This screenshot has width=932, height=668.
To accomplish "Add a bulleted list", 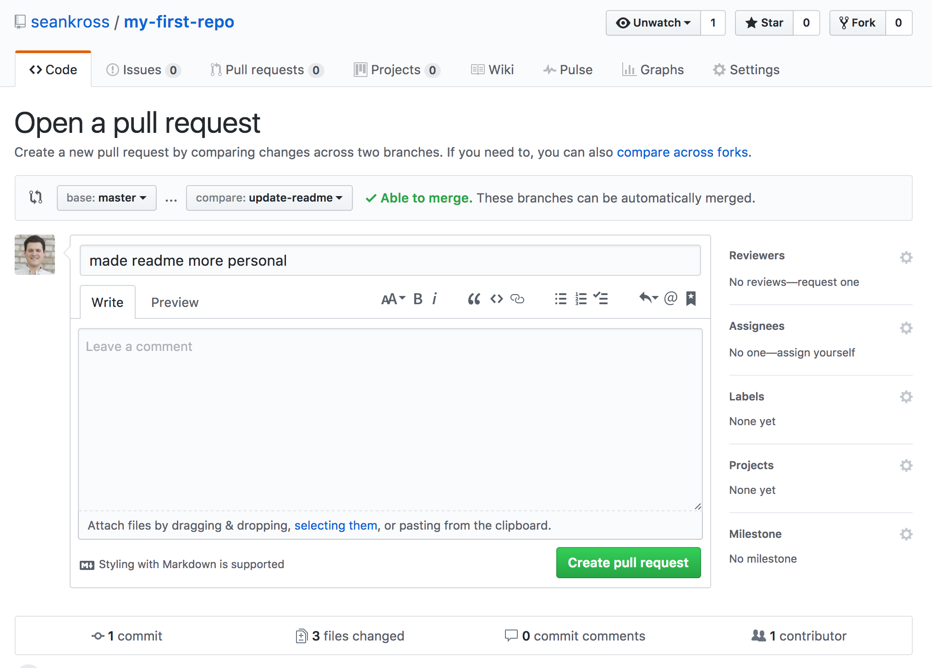I will point(561,299).
